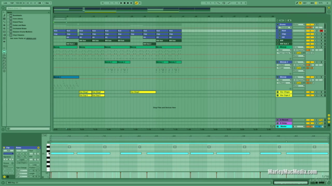Expand the Core Library pack
The height and width of the screenshot is (186, 332).
[8, 19]
